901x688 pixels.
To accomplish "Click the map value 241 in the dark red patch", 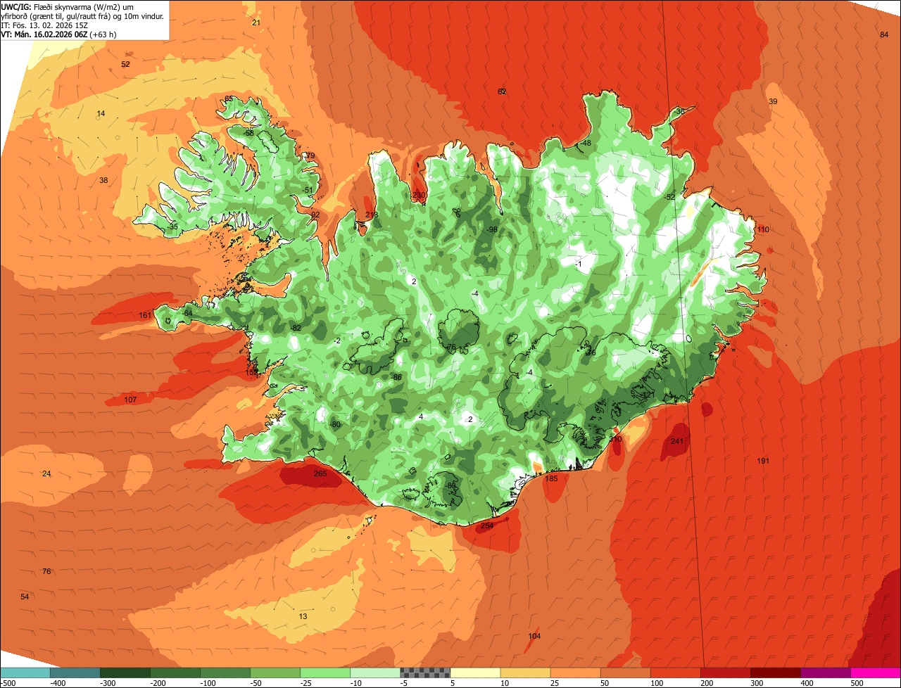I will click(677, 441).
